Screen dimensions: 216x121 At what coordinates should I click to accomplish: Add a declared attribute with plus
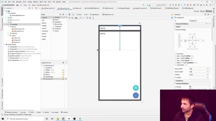[x=207, y=24]
